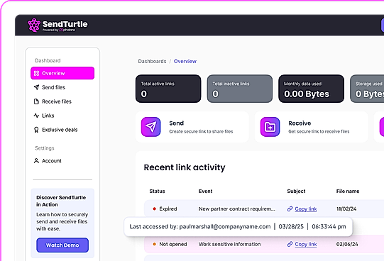The height and width of the screenshot is (261, 384).
Task: Copy link for the Expired row
Action: pyautogui.click(x=306, y=209)
